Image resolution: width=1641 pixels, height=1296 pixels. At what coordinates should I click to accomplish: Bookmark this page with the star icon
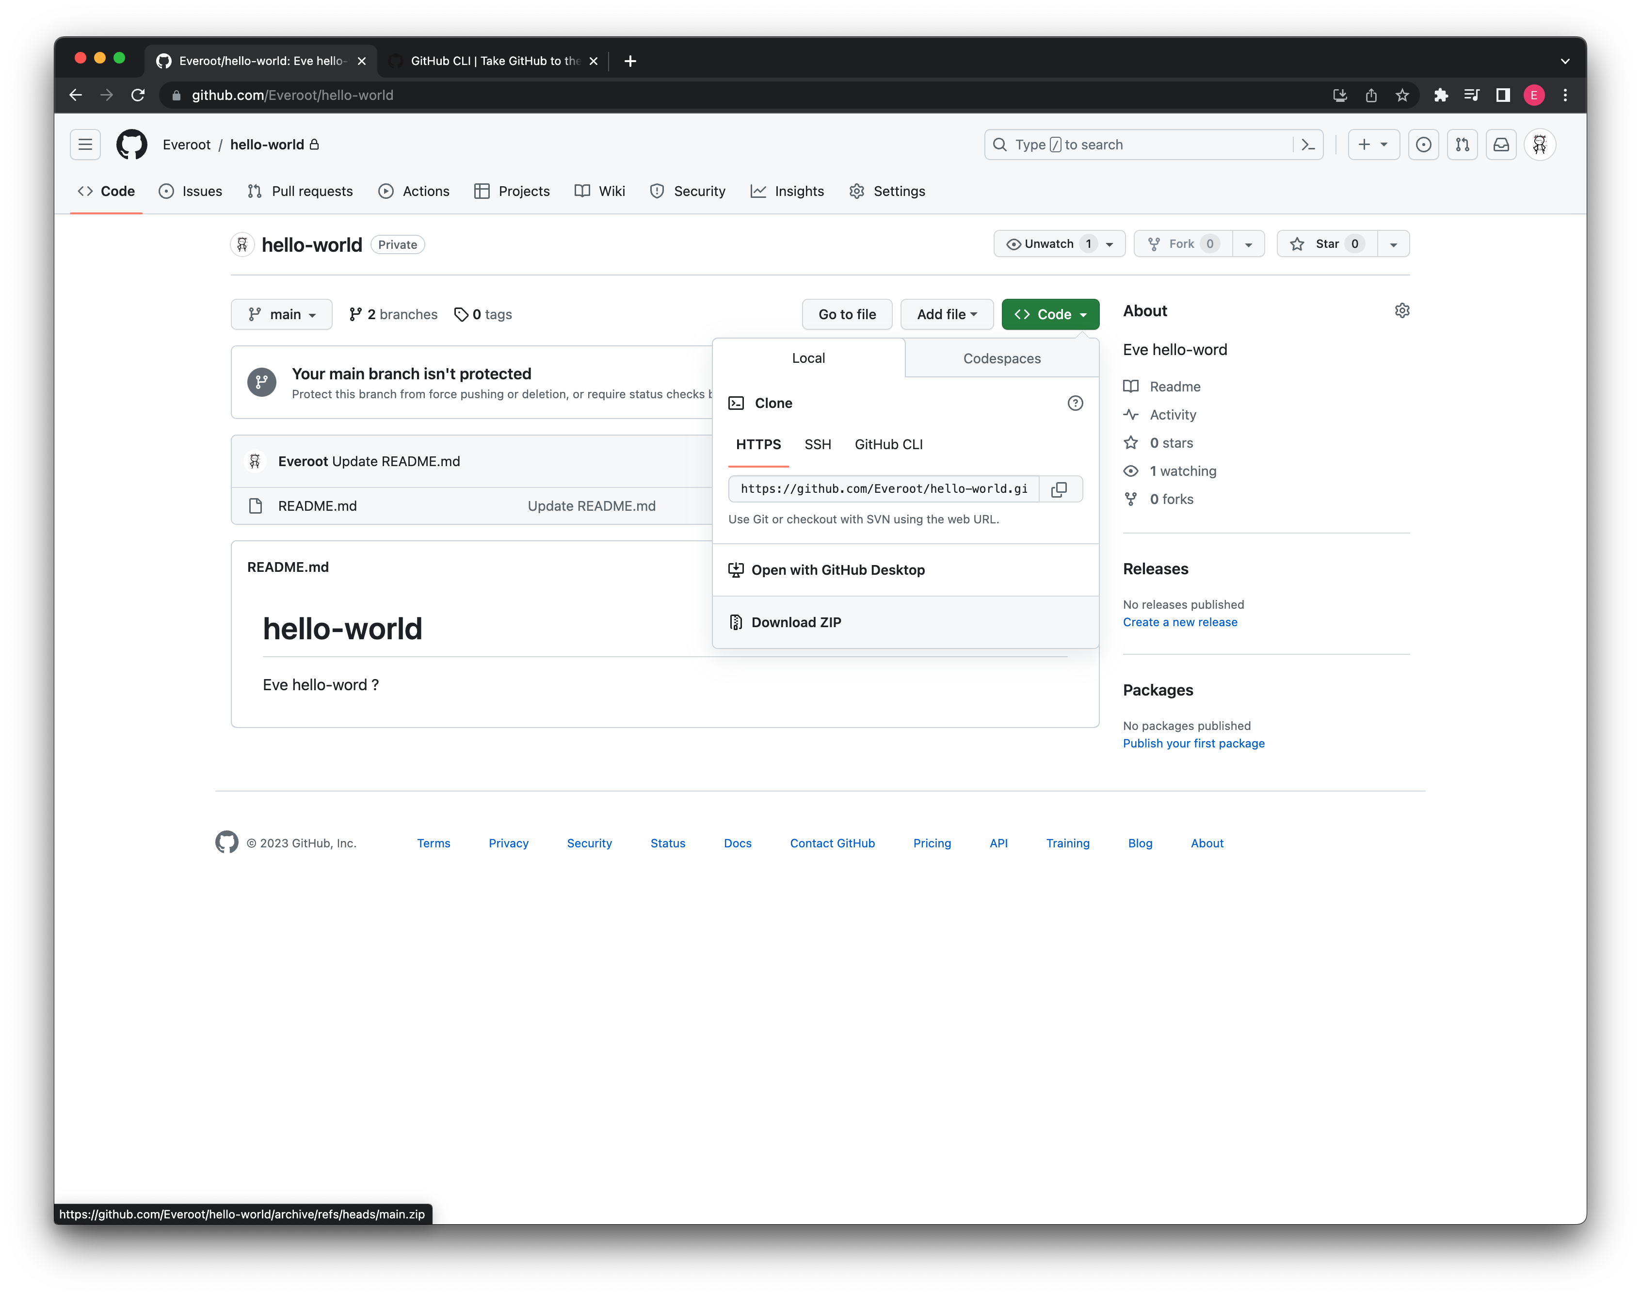(1401, 95)
